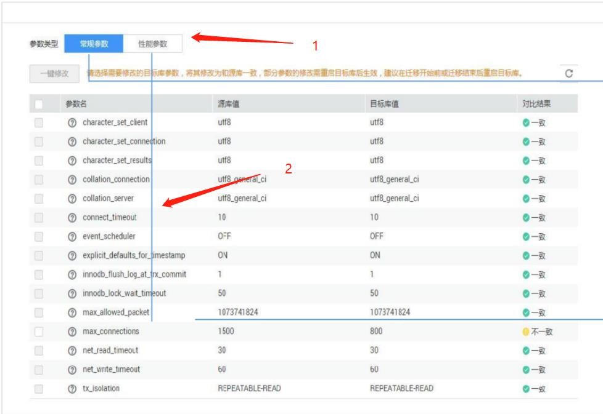Image resolution: width=603 pixels, height=414 pixels.
Task: Click green status icon for event_scheduler row
Action: (x=526, y=237)
